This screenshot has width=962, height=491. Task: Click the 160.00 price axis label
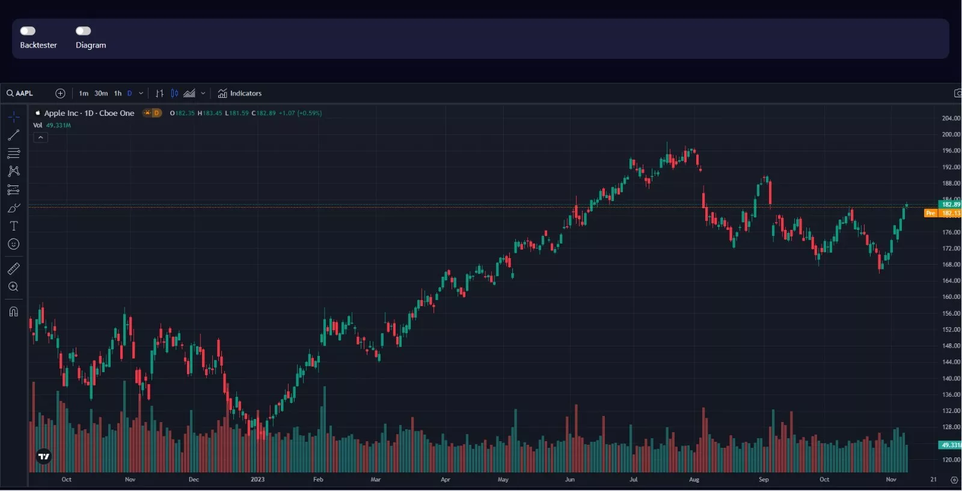tap(951, 297)
